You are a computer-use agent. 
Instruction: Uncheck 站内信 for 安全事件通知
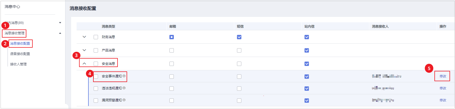coord(307,77)
